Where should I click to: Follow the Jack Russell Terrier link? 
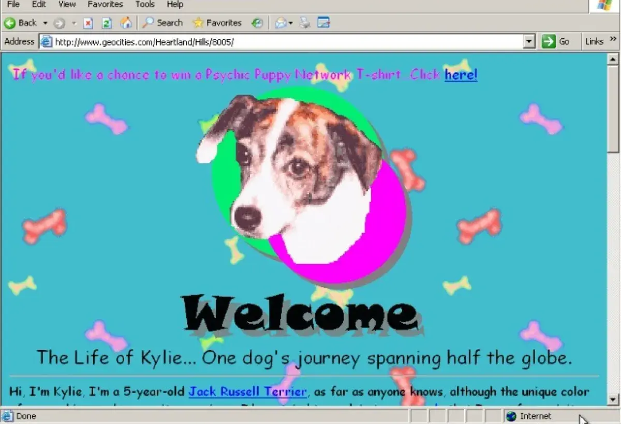[247, 391]
